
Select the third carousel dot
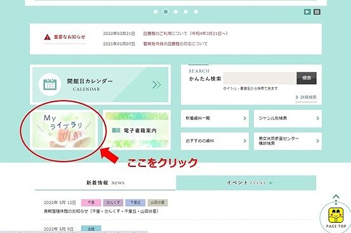(176, 11)
